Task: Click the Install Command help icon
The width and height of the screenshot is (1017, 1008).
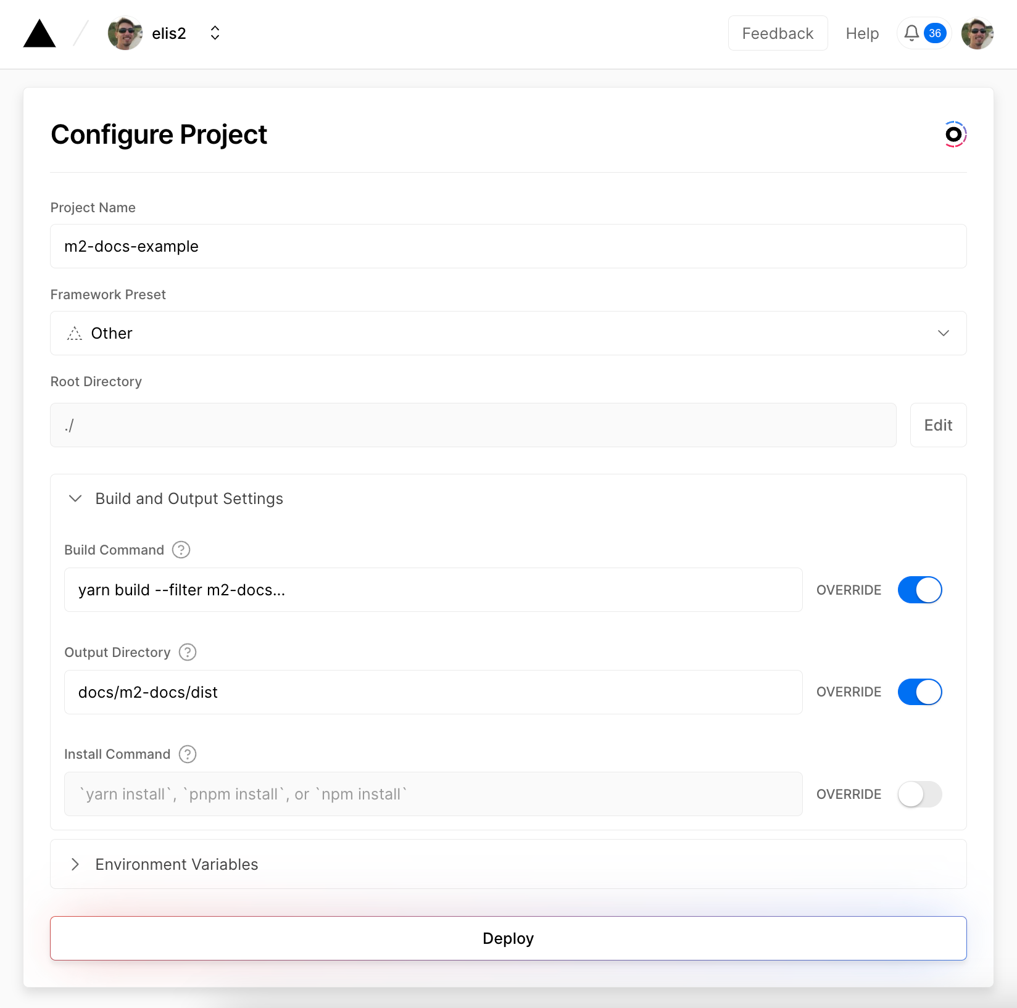Action: pos(188,754)
